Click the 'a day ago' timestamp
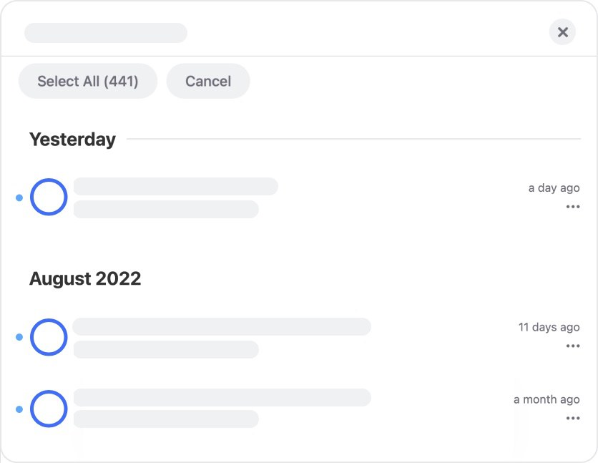 pos(554,187)
